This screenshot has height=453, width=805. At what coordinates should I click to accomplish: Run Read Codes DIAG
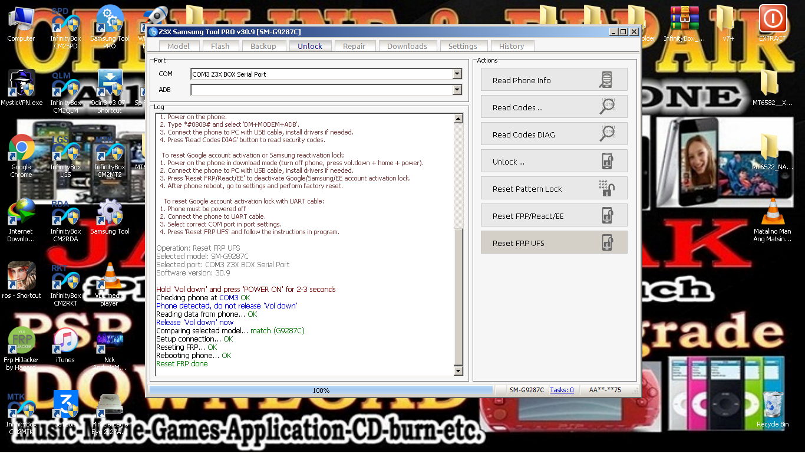pyautogui.click(x=554, y=134)
